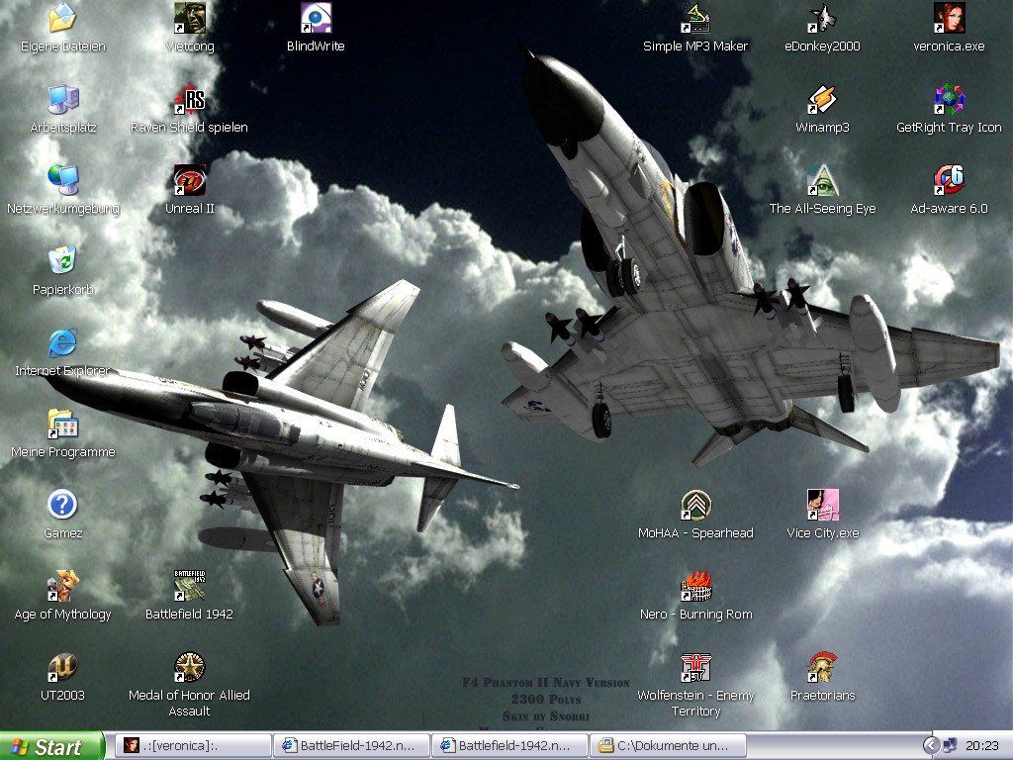Click the network connection tray icon
The width and height of the screenshot is (1013, 760).
click(949, 746)
